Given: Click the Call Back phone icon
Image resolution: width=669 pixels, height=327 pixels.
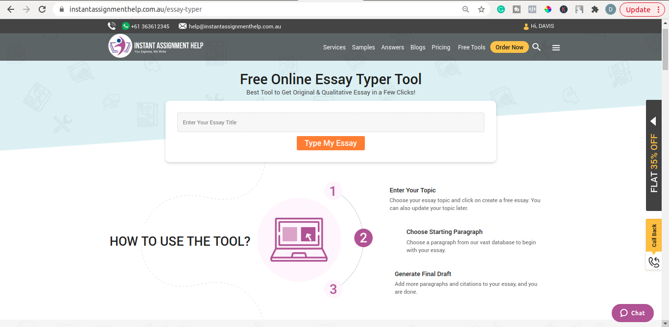Looking at the screenshot, I should pos(654,262).
